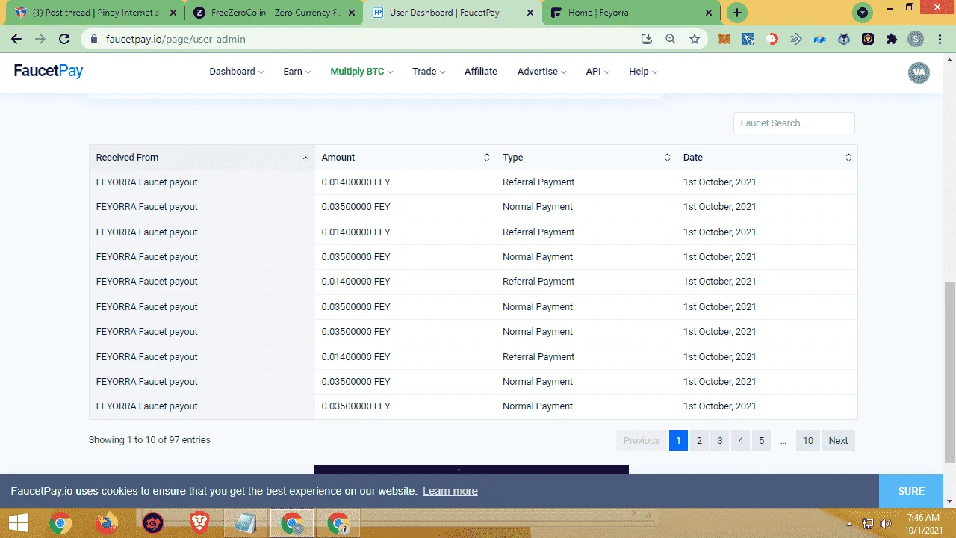
Task: Open the Extensions puzzle-piece menu
Action: pyautogui.click(x=892, y=39)
